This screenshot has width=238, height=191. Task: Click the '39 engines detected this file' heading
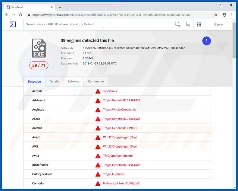[x=87, y=40]
